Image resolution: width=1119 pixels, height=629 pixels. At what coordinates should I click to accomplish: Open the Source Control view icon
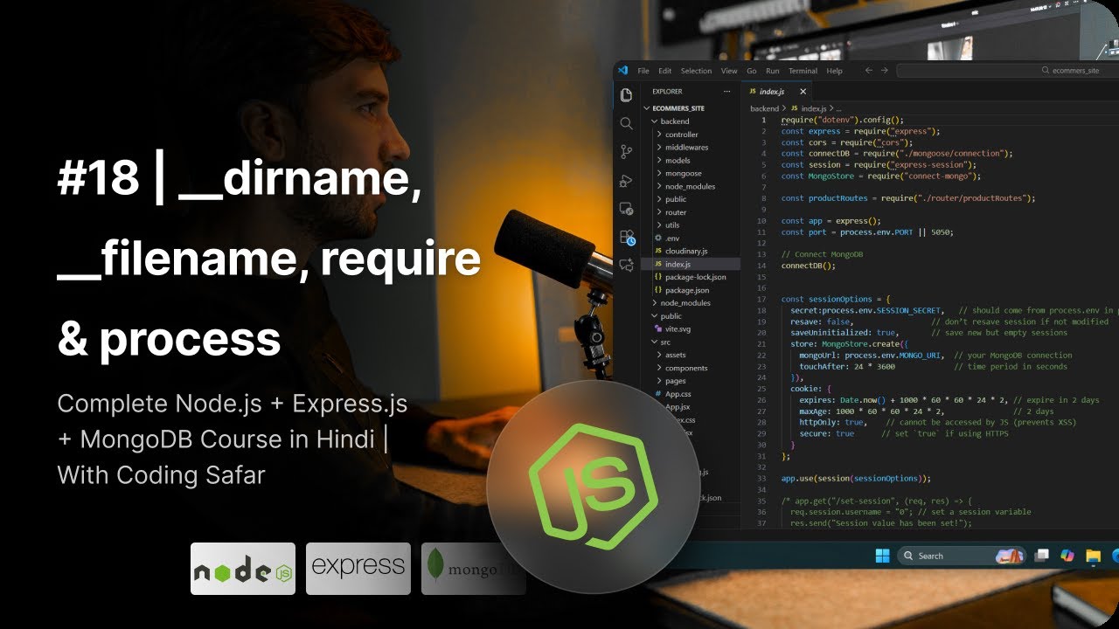pyautogui.click(x=626, y=152)
